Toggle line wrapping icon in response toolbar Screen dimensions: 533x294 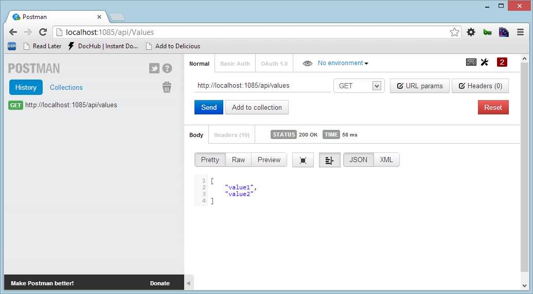point(329,160)
